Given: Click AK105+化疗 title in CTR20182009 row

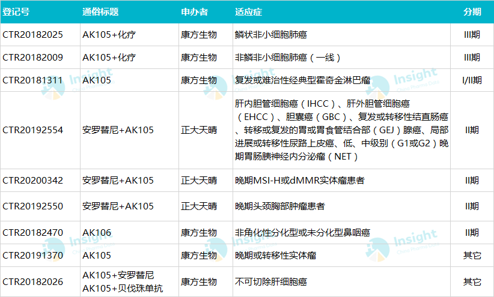Looking at the screenshot, I should [x=109, y=58].
